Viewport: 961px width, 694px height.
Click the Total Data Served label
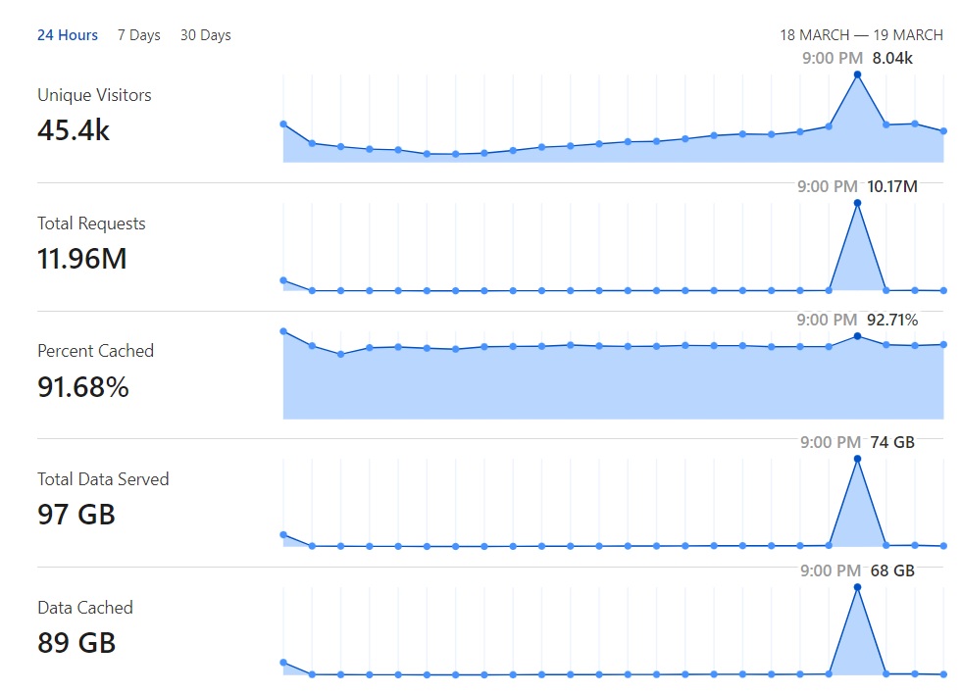pyautogui.click(x=103, y=479)
